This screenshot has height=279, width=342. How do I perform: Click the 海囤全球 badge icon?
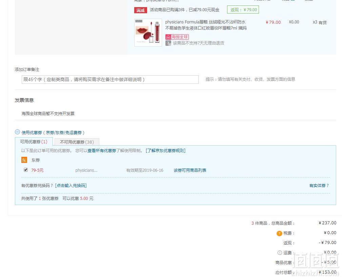coord(177,37)
